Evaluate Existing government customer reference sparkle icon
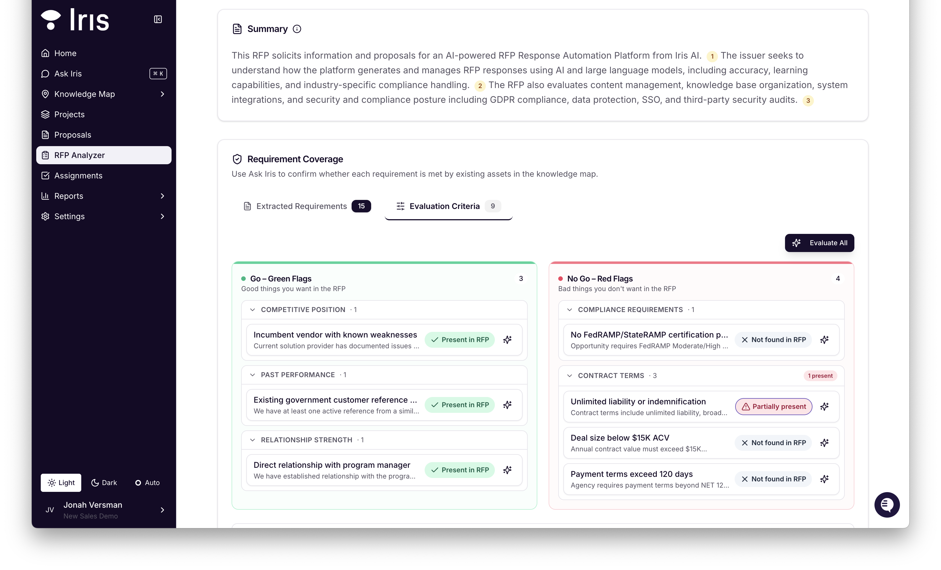This screenshot has width=941, height=570. [507, 405]
